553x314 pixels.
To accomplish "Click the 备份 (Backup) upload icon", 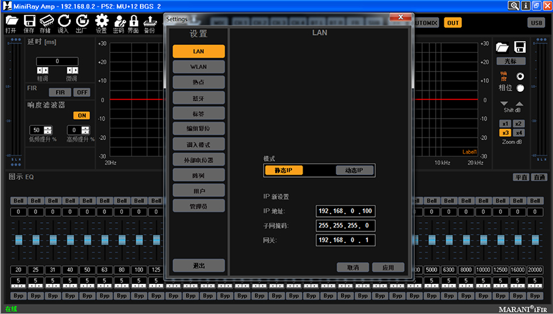I will (150, 21).
